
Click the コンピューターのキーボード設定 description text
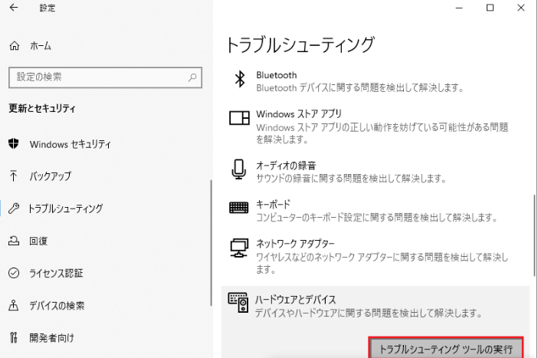pyautogui.click(x=377, y=217)
